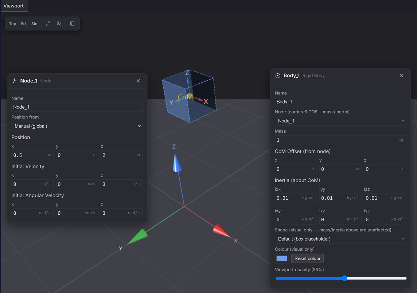Edit Node_1 position y field
417x293 pixels.
coord(77,155)
